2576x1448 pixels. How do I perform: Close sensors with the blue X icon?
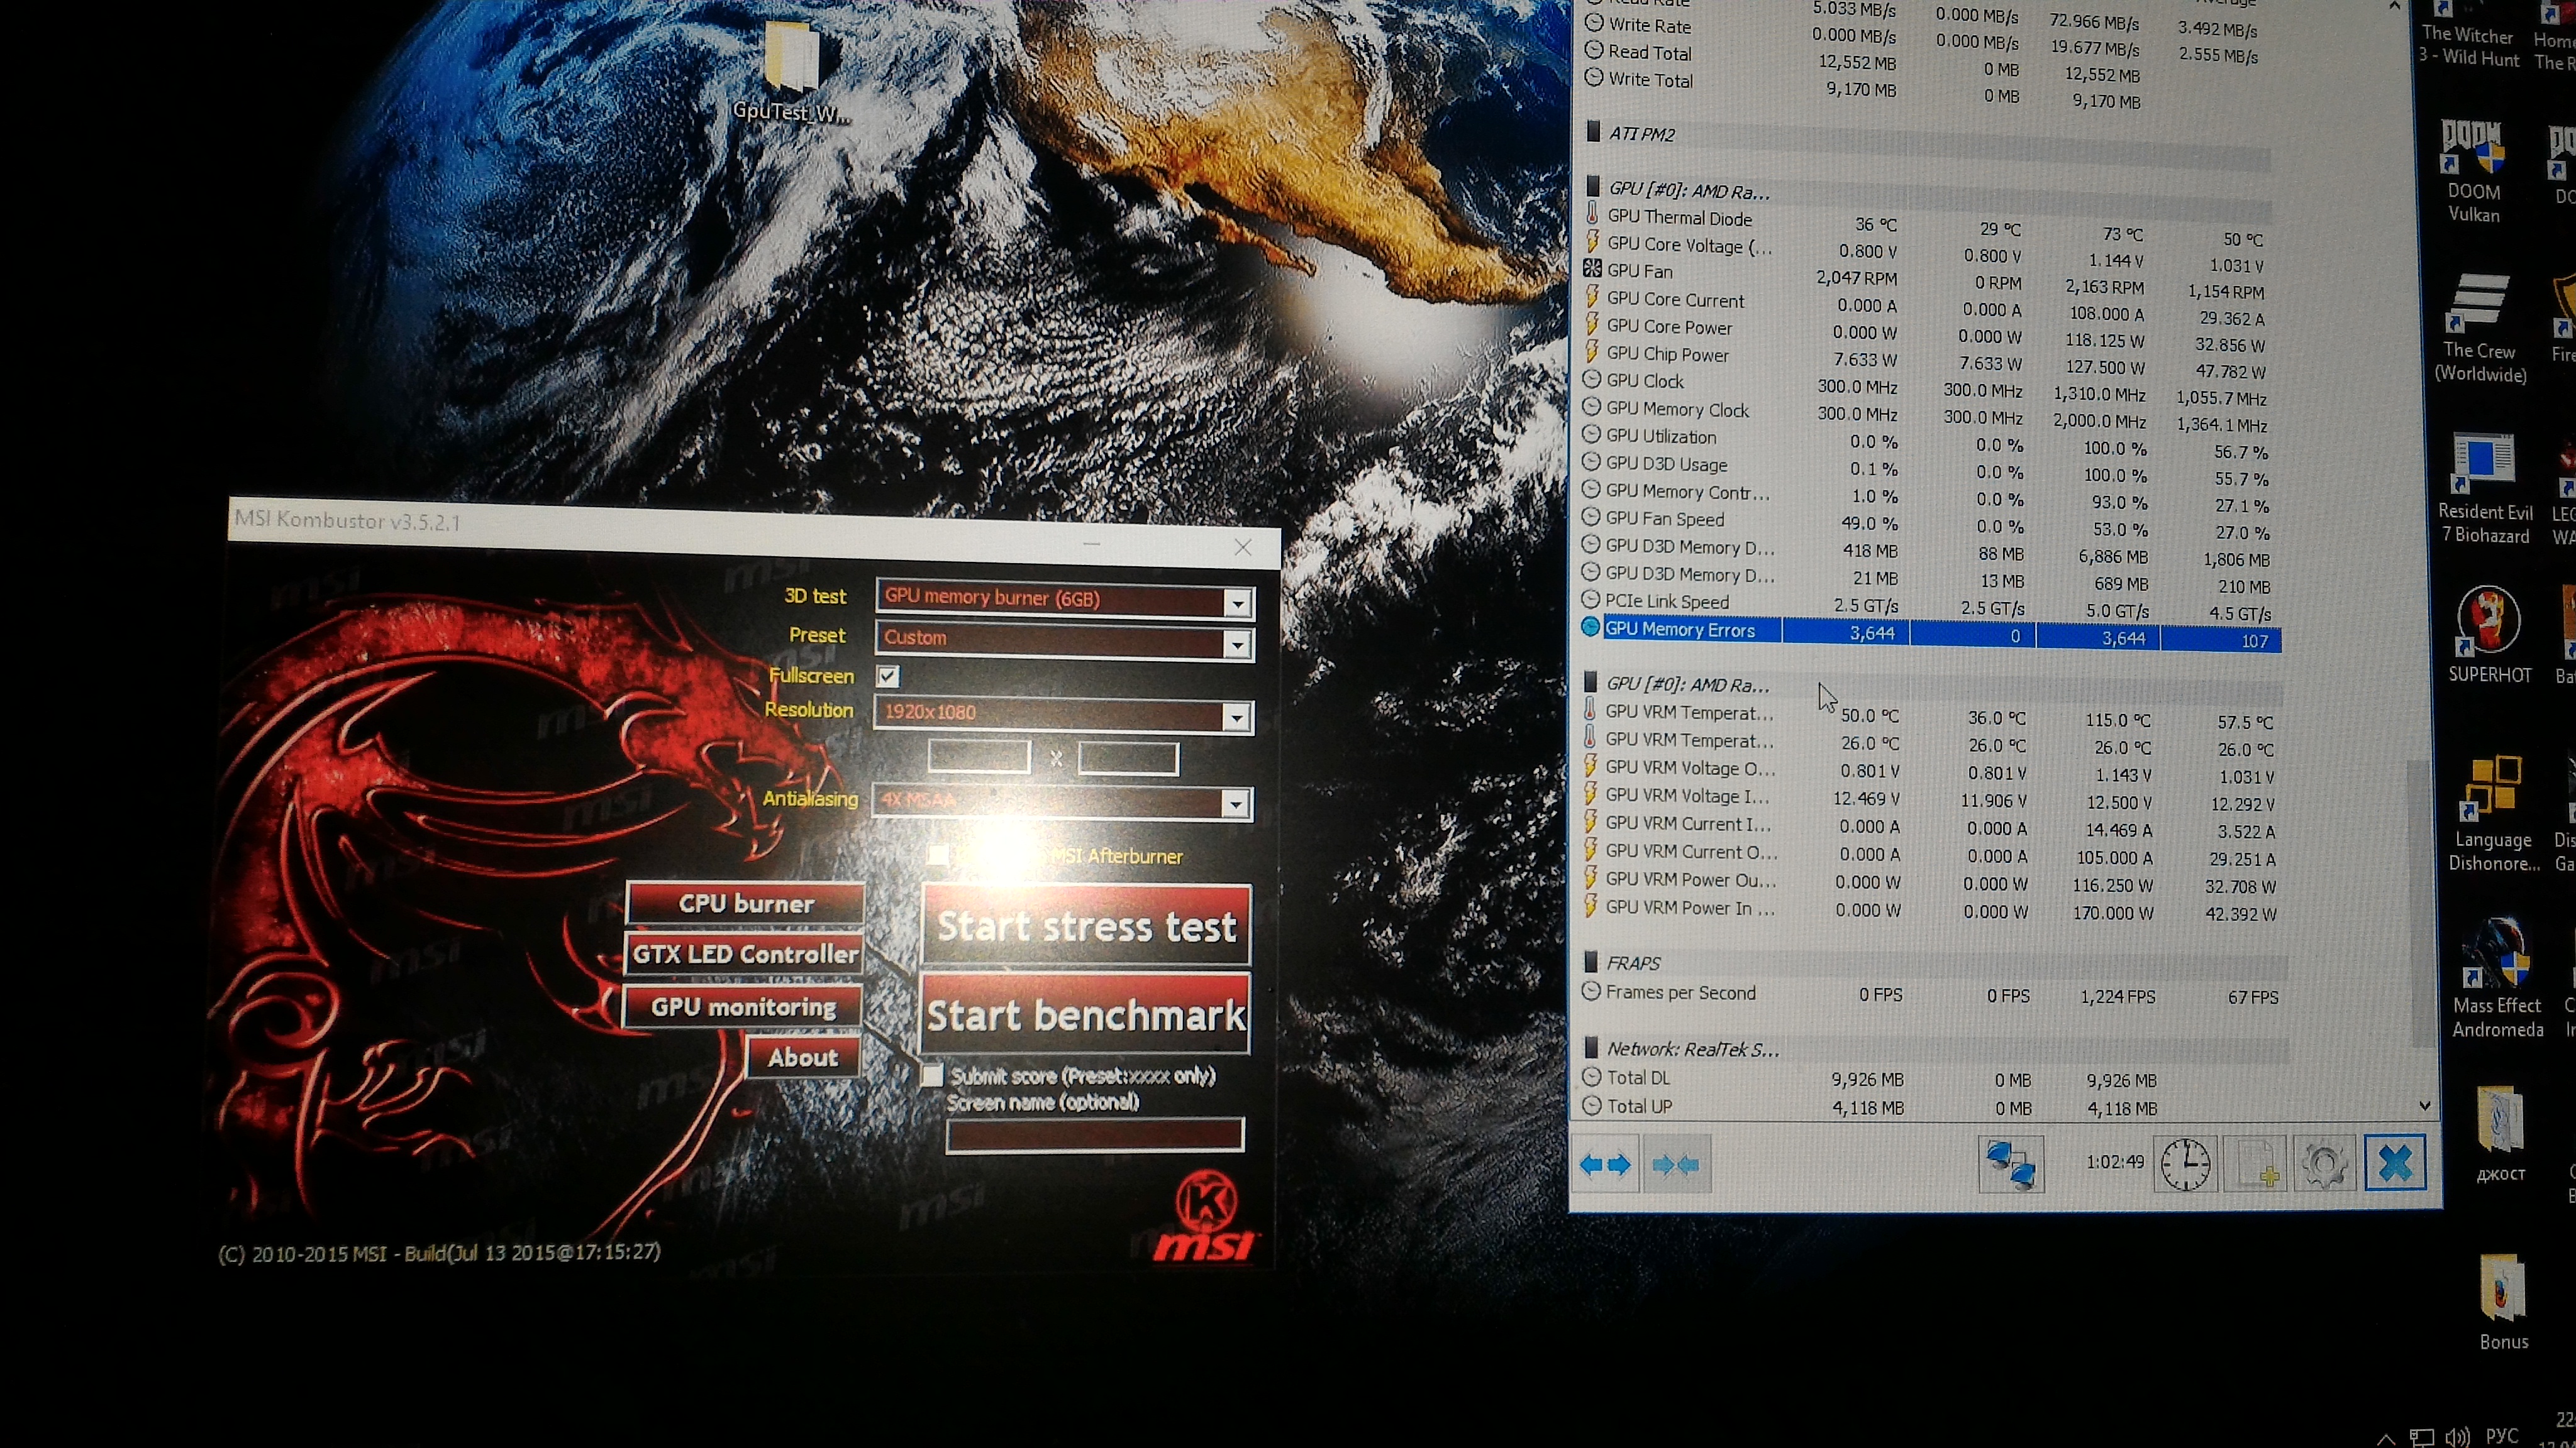[2395, 1163]
